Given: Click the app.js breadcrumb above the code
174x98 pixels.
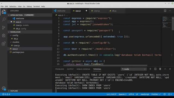Looking at the screenshot, I should click(x=61, y=15).
